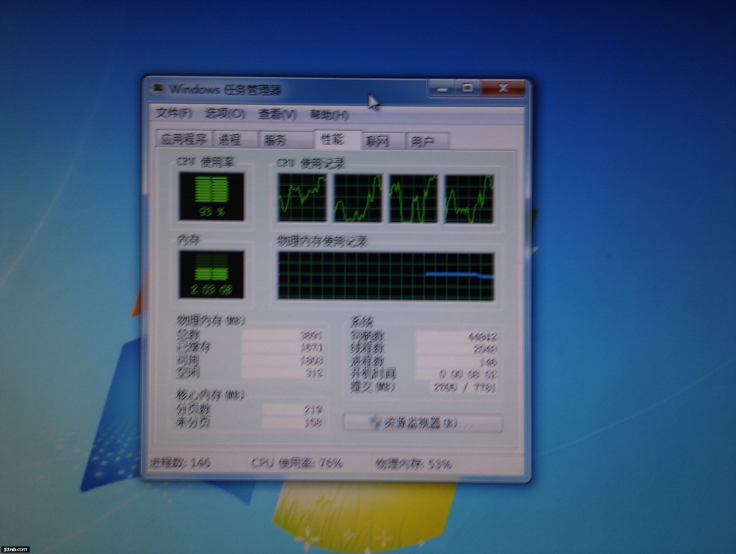Maximize the Task Manager window
Screen dimensions: 736x554
point(467,88)
